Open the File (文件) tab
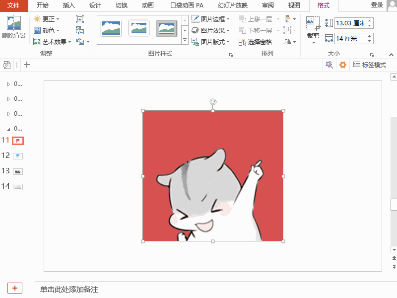 (x=14, y=5)
